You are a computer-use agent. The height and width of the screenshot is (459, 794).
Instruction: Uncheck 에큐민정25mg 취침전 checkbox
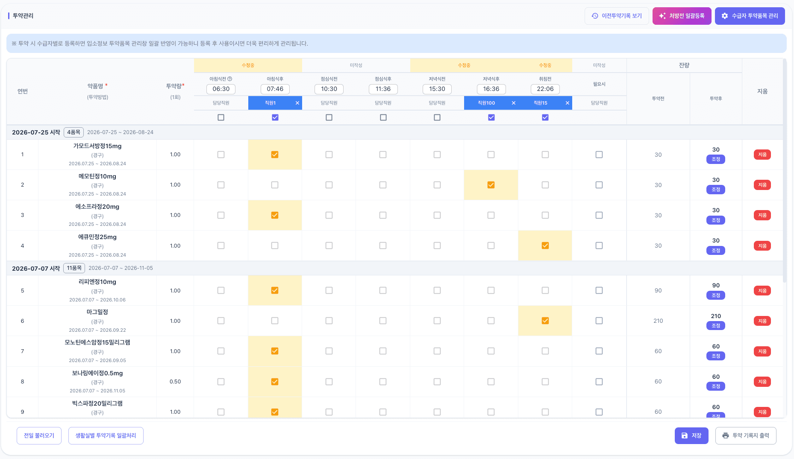coord(545,246)
